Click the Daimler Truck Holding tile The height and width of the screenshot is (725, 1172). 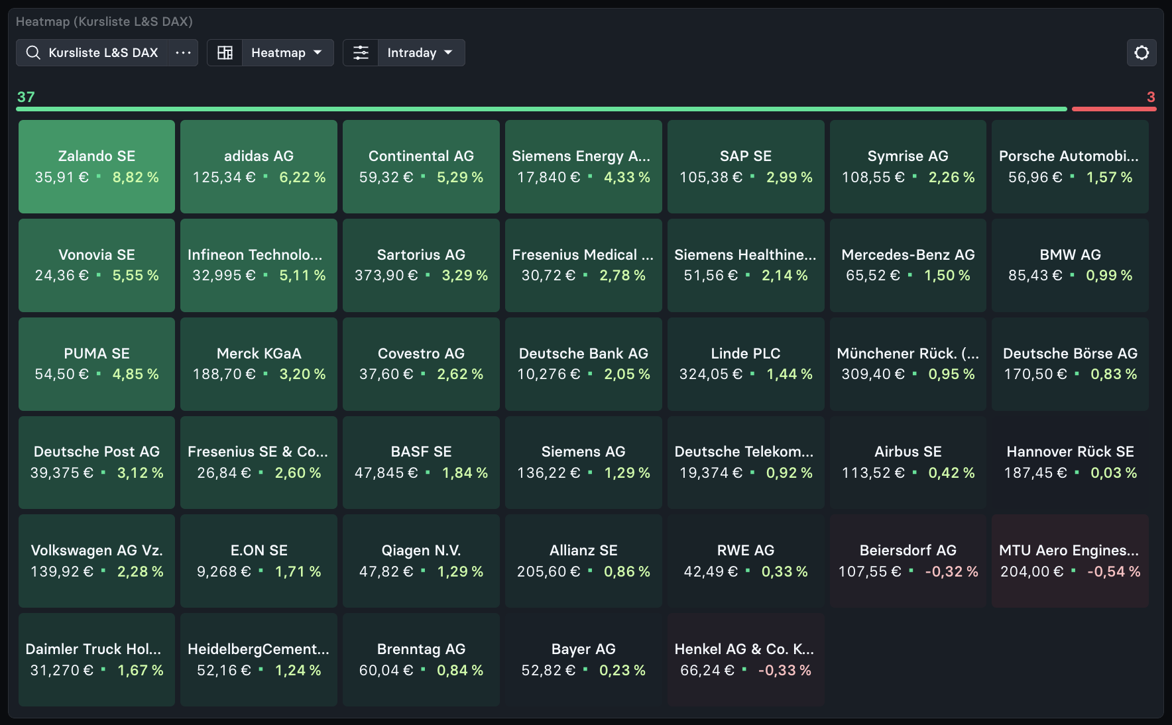(x=97, y=659)
